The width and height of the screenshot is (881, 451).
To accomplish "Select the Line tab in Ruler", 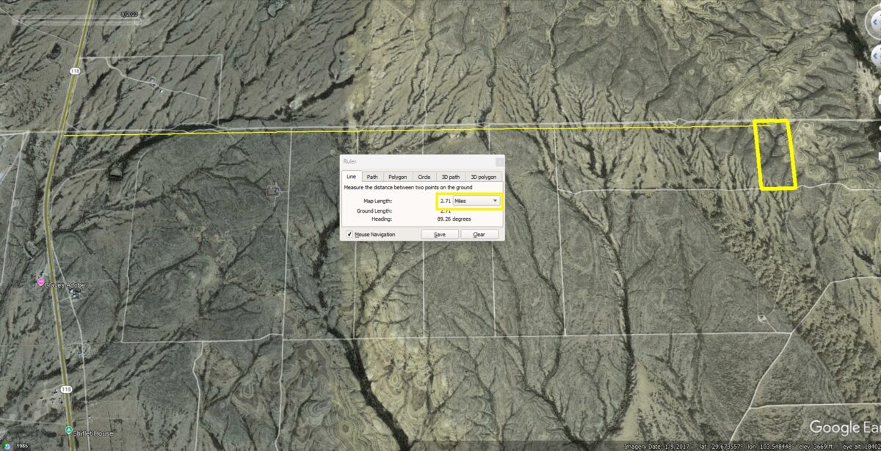I will tap(352, 177).
